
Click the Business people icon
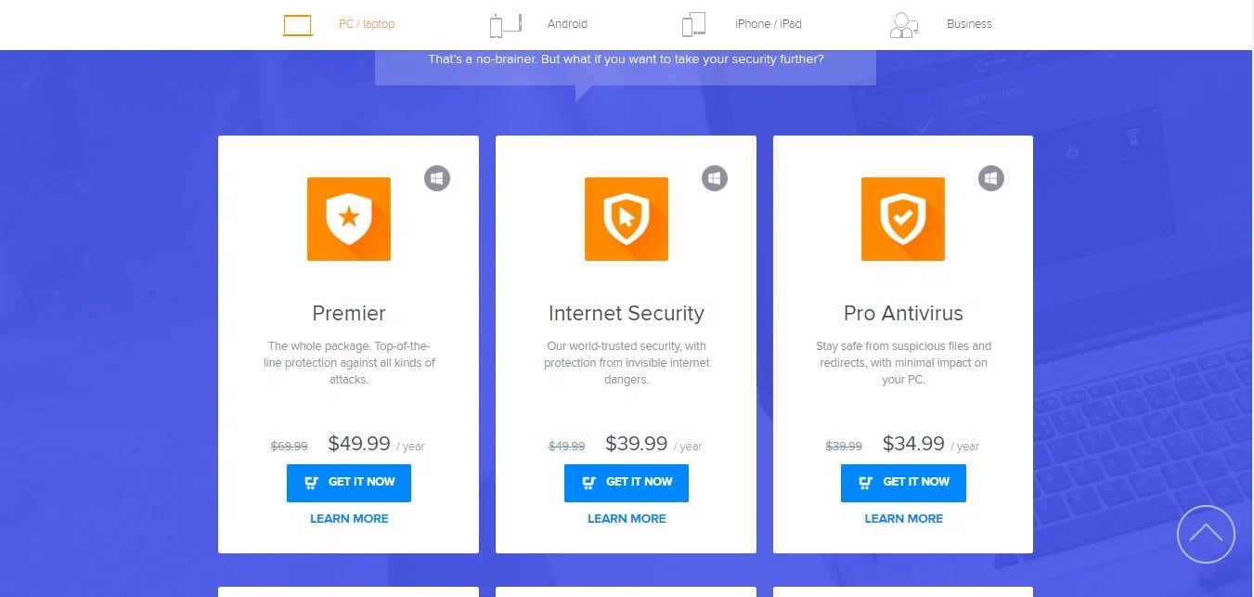point(903,25)
